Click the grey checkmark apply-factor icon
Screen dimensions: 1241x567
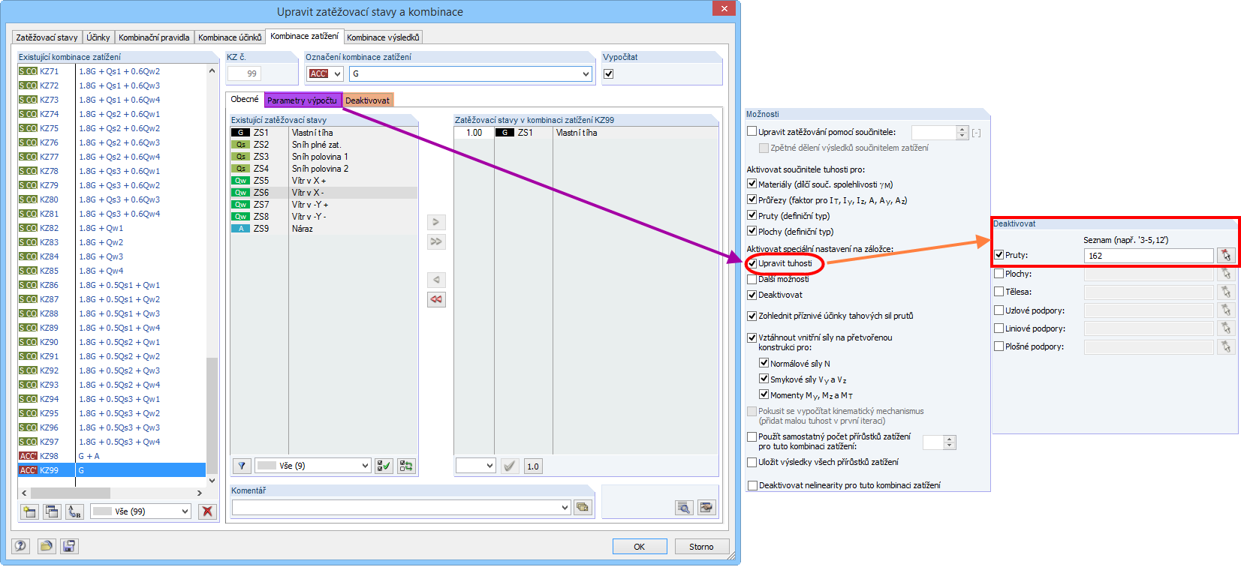(510, 466)
